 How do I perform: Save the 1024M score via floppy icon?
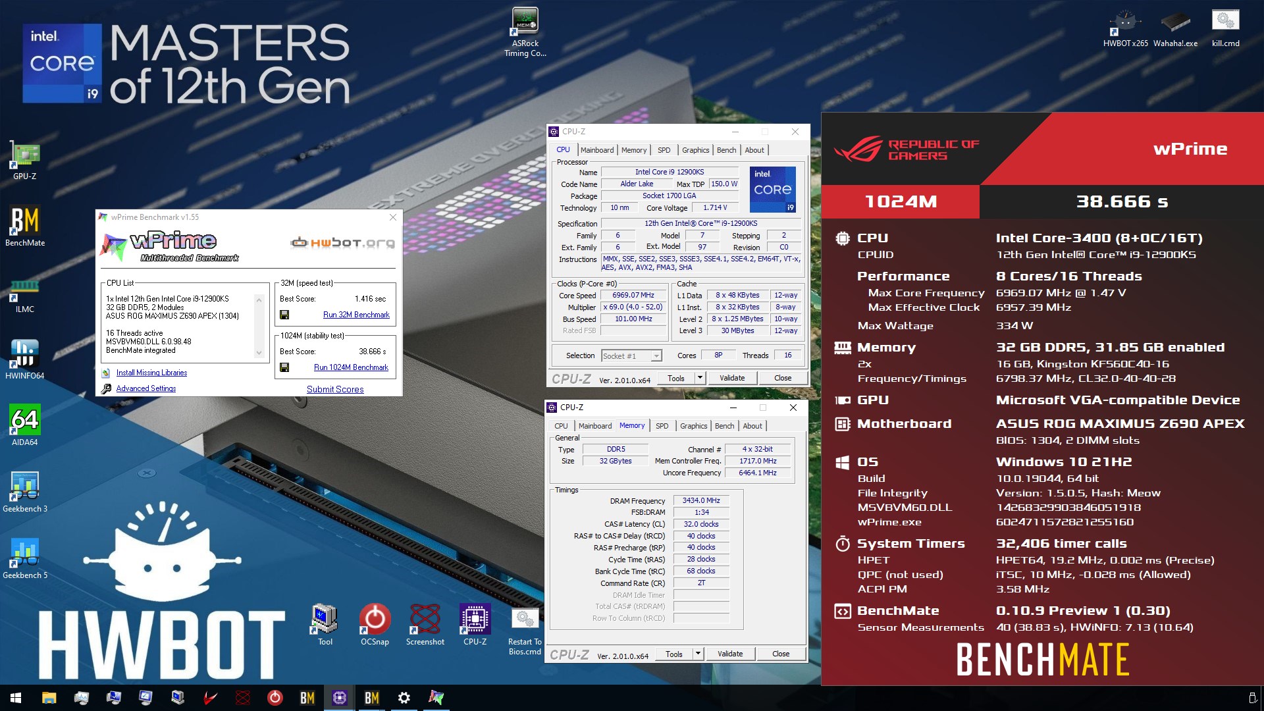coord(284,367)
